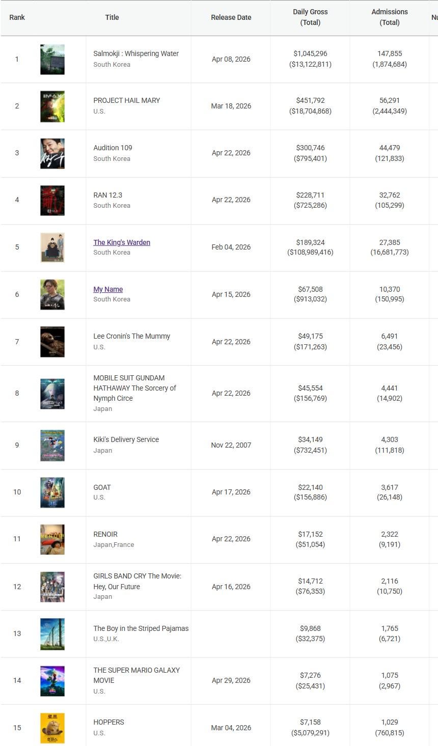
Task: Sort by the Release Date header
Action: [231, 17]
